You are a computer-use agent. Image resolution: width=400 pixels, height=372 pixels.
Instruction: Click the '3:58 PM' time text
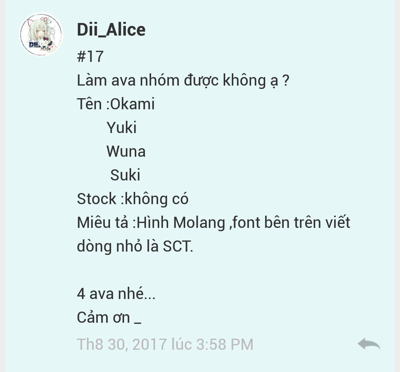tap(225, 344)
